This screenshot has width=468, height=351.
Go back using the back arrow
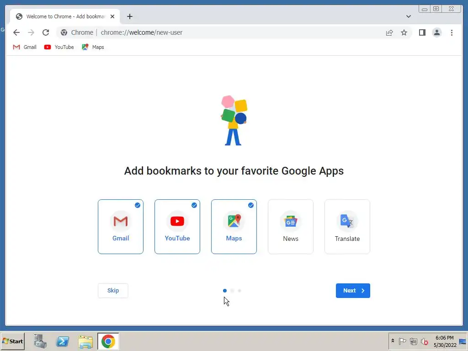(16, 32)
